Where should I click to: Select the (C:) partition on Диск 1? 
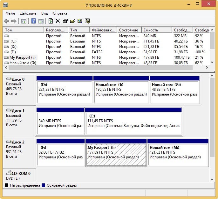tap(133, 123)
